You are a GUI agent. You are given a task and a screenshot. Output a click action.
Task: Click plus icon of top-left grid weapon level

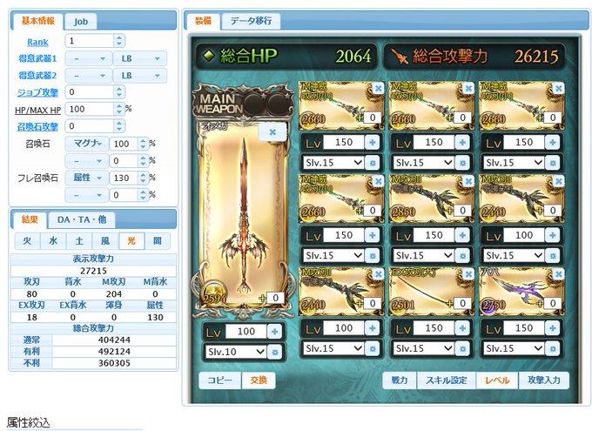(x=372, y=143)
